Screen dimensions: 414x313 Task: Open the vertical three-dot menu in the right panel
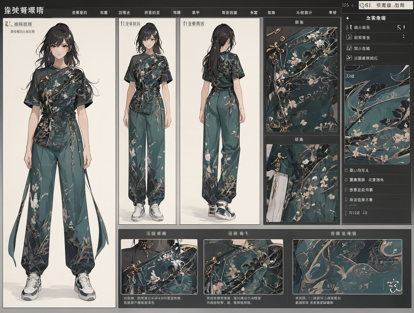pyautogui.click(x=404, y=37)
